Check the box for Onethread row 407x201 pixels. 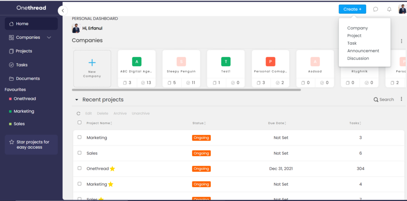(79, 168)
